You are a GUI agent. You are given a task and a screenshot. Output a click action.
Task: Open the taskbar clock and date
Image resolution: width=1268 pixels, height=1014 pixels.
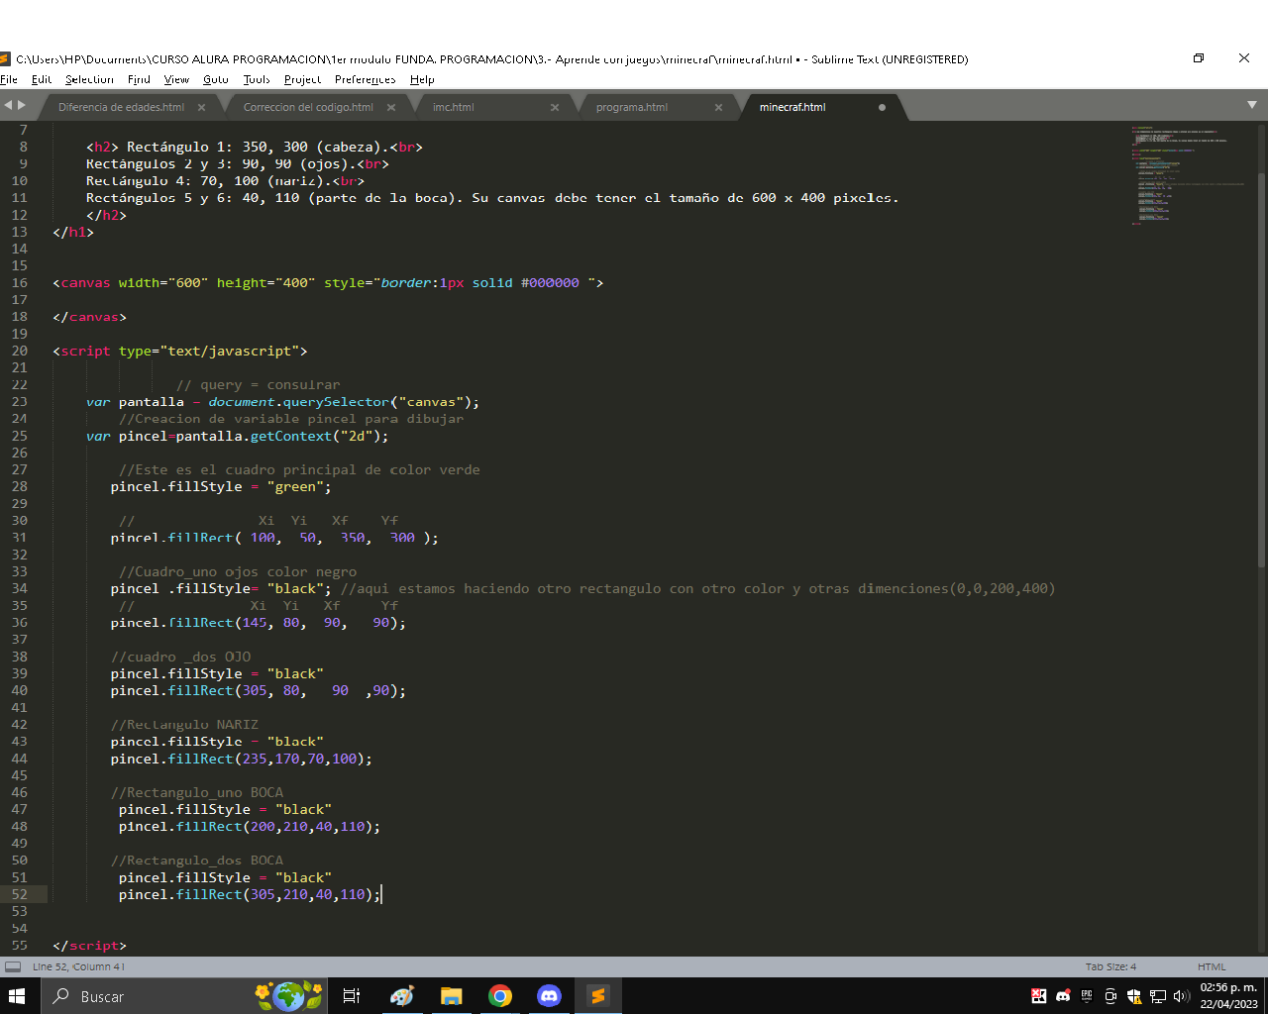point(1228,996)
